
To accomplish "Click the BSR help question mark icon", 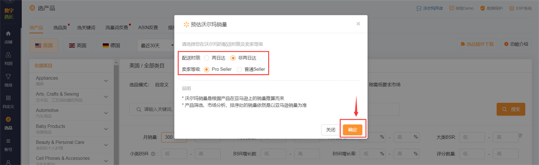I will (x=154, y=154).
